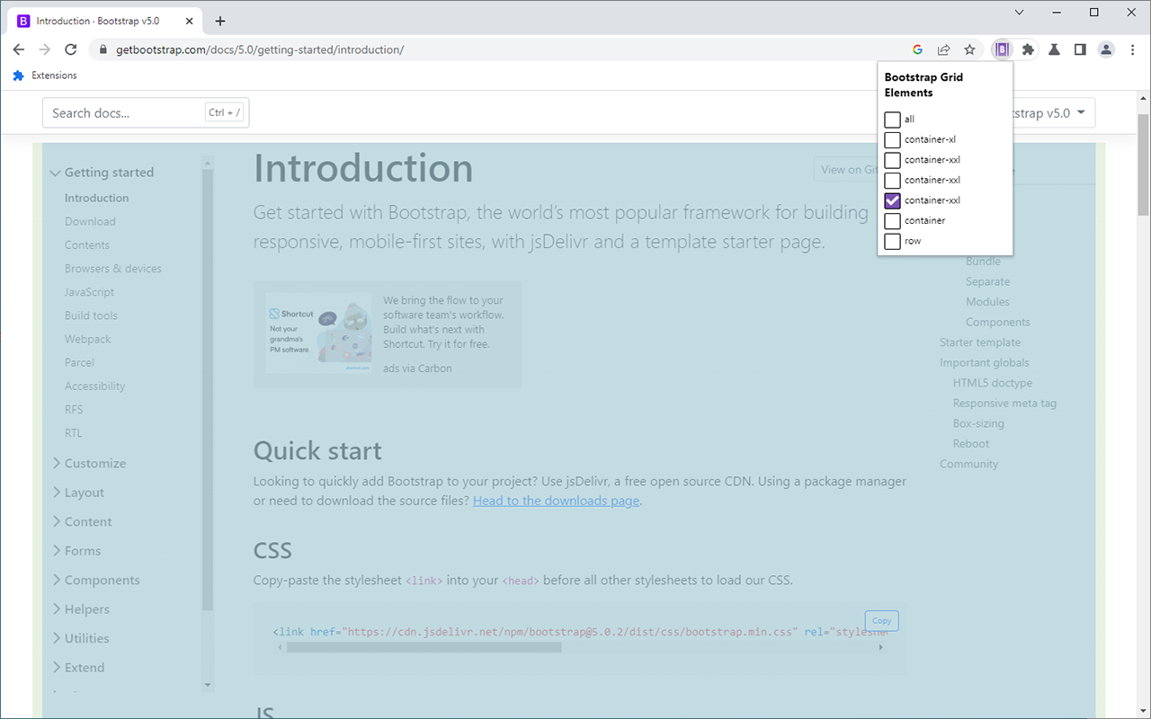This screenshot has width=1151, height=719.
Task: Open the profile avatar icon
Action: point(1106,49)
